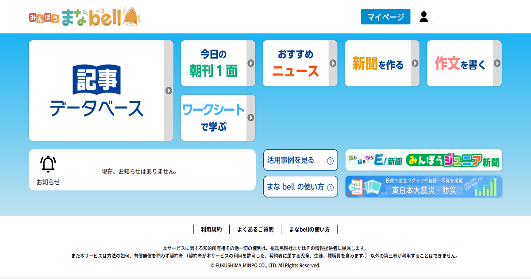Select まなbellの使い方 footer link
Image resolution: width=531 pixels, height=279 pixels.
tap(309, 229)
